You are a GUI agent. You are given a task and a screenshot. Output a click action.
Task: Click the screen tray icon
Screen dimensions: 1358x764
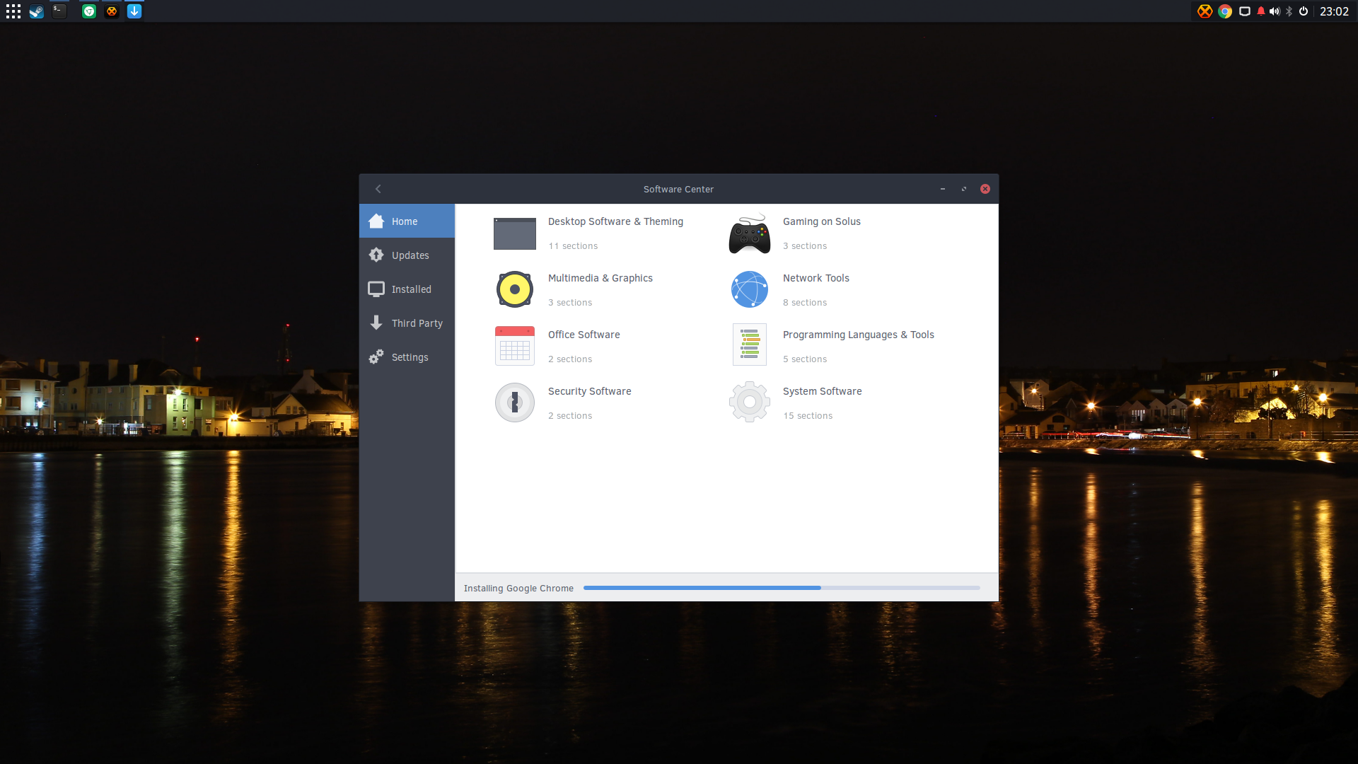pyautogui.click(x=1245, y=11)
